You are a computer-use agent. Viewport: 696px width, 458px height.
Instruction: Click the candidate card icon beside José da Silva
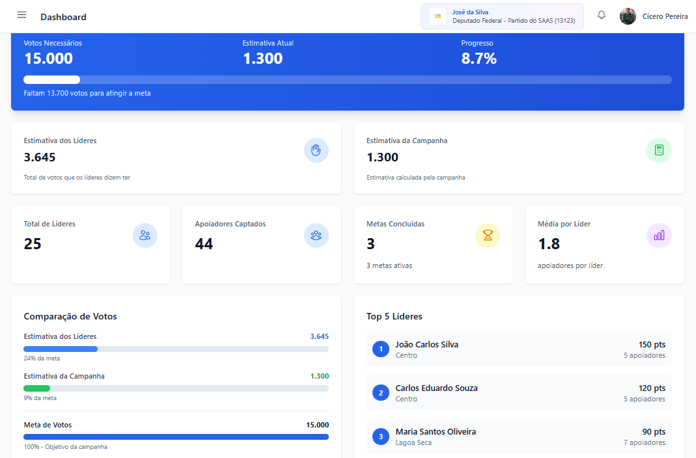pos(438,16)
